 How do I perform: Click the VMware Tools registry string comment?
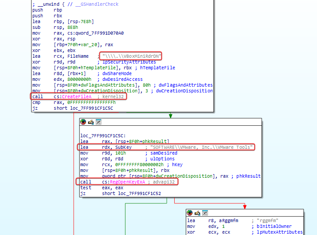pyautogui.click(x=201, y=147)
